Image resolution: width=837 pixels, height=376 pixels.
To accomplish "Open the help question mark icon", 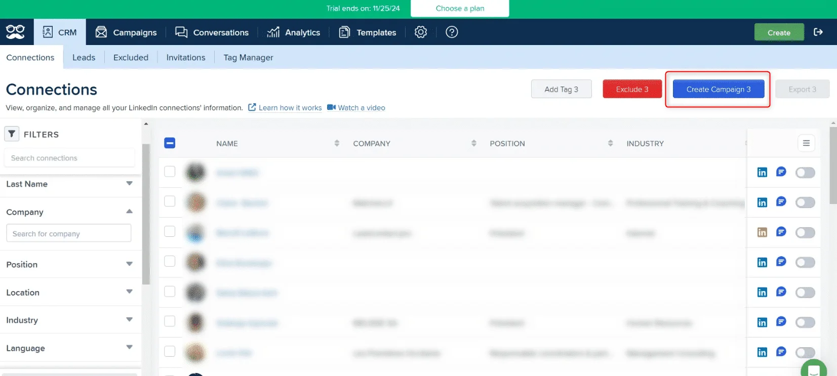I will click(x=452, y=32).
